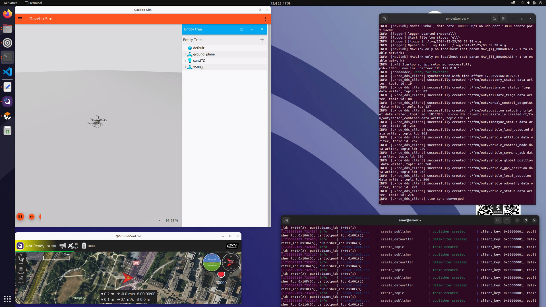This screenshot has height=307, width=546.
Task: Click the Not Ready status indicator
Action: pyautogui.click(x=35, y=246)
